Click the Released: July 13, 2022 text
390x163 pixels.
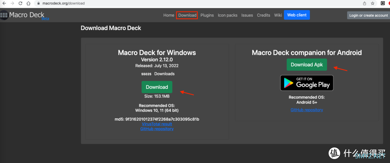click(x=157, y=66)
